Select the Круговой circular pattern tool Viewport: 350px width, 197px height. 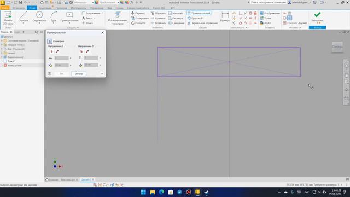195,18
